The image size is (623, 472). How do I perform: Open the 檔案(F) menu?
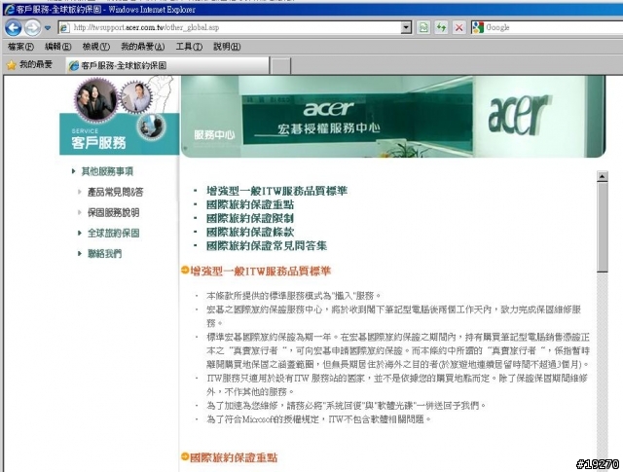click(x=20, y=47)
